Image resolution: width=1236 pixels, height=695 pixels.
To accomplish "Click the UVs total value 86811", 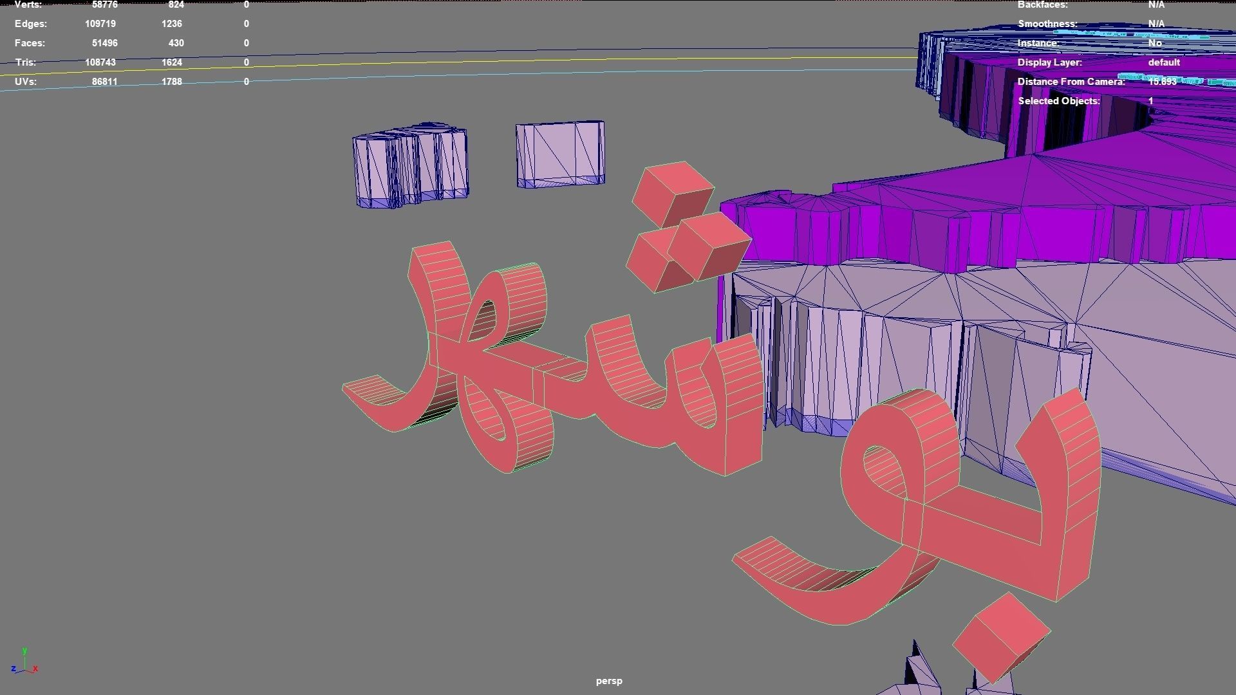I will pos(104,82).
